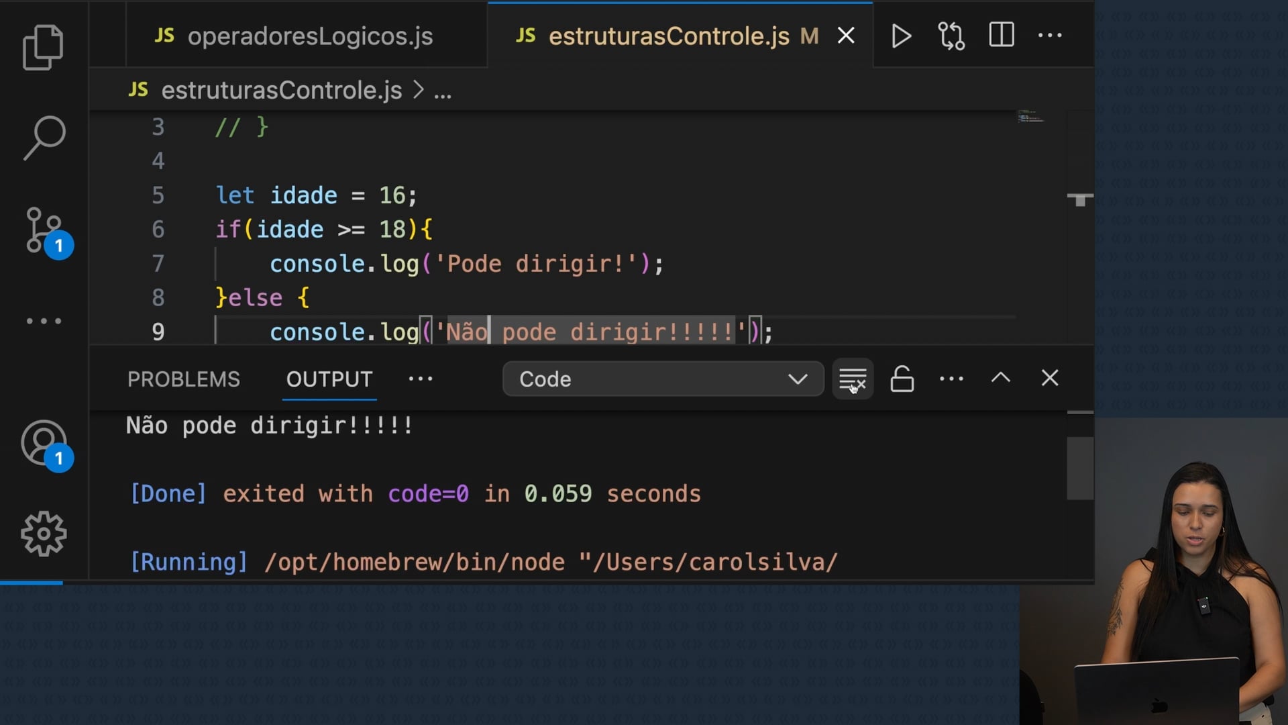Open the Explorer files icon
This screenshot has height=725, width=1288.
pos(43,47)
